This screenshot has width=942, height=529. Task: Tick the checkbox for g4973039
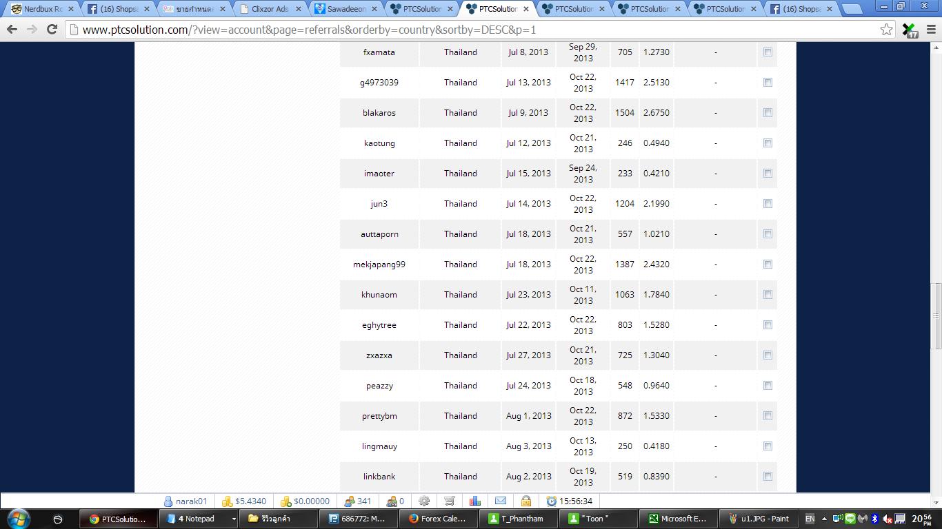click(x=768, y=83)
